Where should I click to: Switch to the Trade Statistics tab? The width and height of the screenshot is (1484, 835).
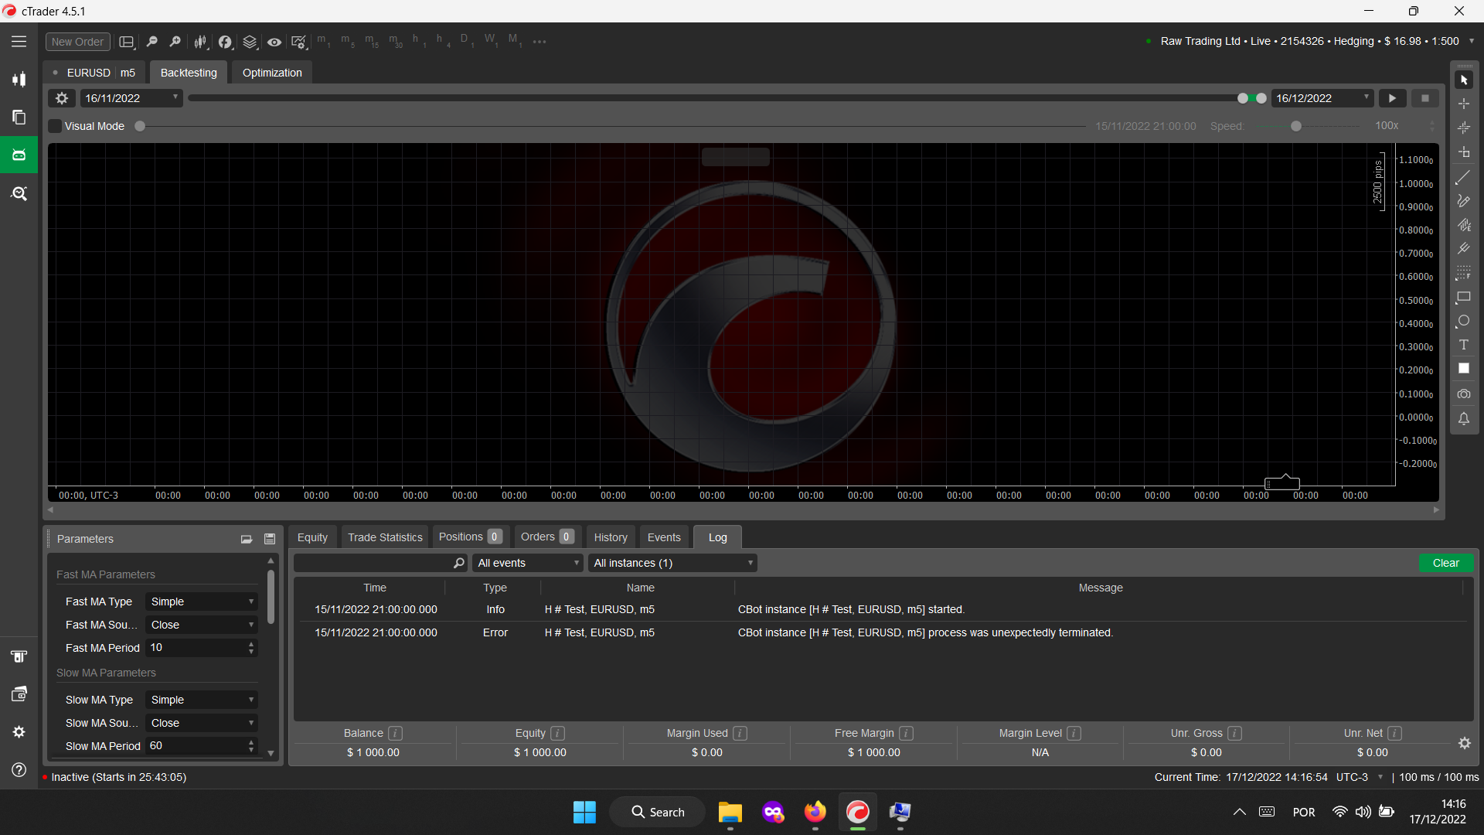[385, 537]
